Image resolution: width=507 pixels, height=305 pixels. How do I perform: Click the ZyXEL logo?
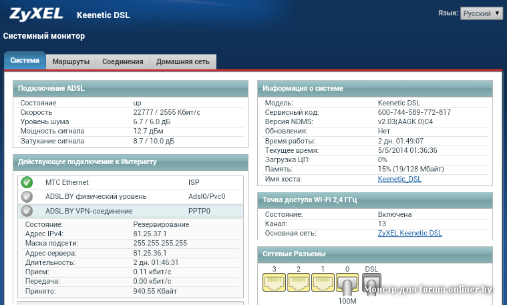pos(36,14)
